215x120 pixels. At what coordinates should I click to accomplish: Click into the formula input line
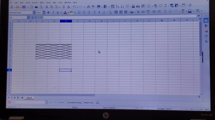120,17
